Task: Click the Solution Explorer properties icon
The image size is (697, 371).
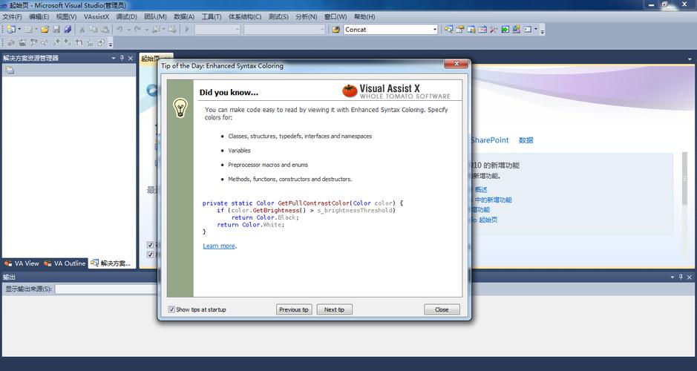Action: 10,70
